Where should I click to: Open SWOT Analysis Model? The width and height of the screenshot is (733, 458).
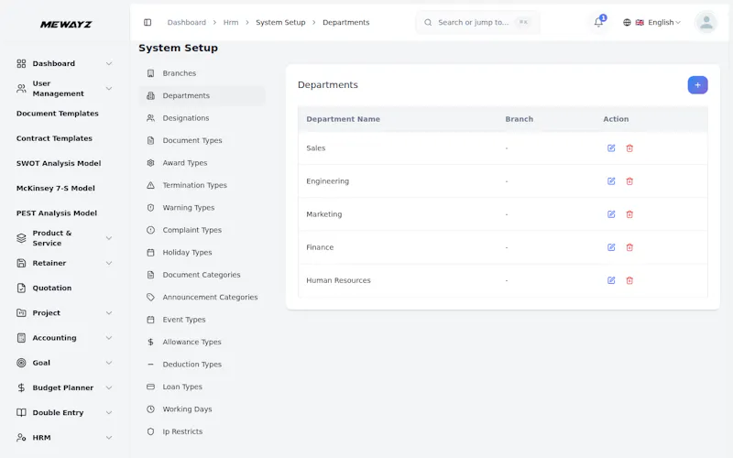(x=59, y=163)
